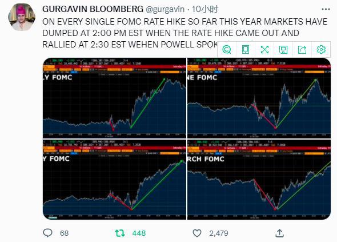The width and height of the screenshot is (337, 242).
Task: Click the search/lens icon in the floating toolbar
Action: 227,50
